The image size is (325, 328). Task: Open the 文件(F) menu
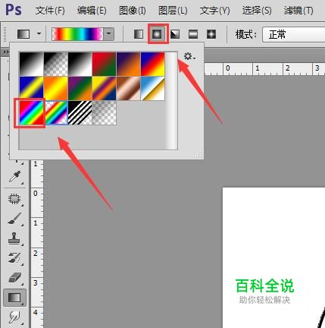(50, 11)
